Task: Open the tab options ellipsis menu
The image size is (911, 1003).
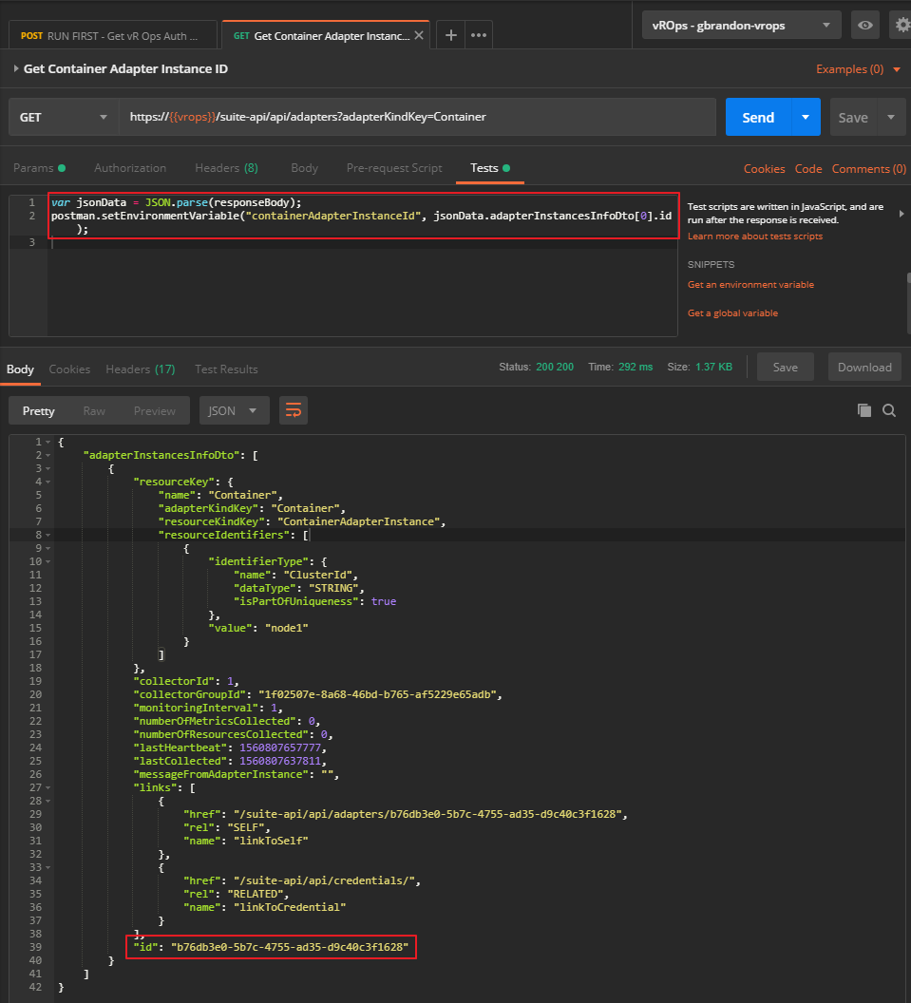Action: pyautogui.click(x=479, y=35)
